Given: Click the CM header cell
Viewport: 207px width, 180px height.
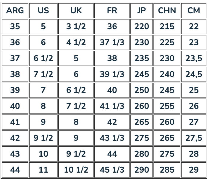Looking at the screenshot, I should [x=194, y=11].
